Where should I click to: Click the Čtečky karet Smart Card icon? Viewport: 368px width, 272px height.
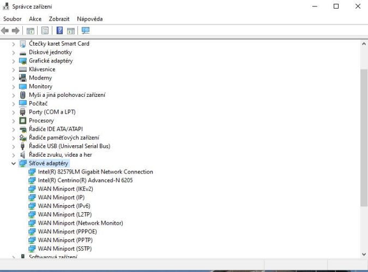[23, 44]
